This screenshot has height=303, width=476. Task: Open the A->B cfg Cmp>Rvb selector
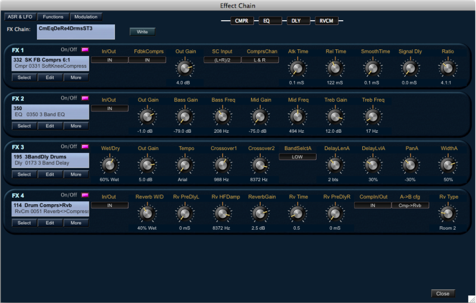click(x=410, y=205)
